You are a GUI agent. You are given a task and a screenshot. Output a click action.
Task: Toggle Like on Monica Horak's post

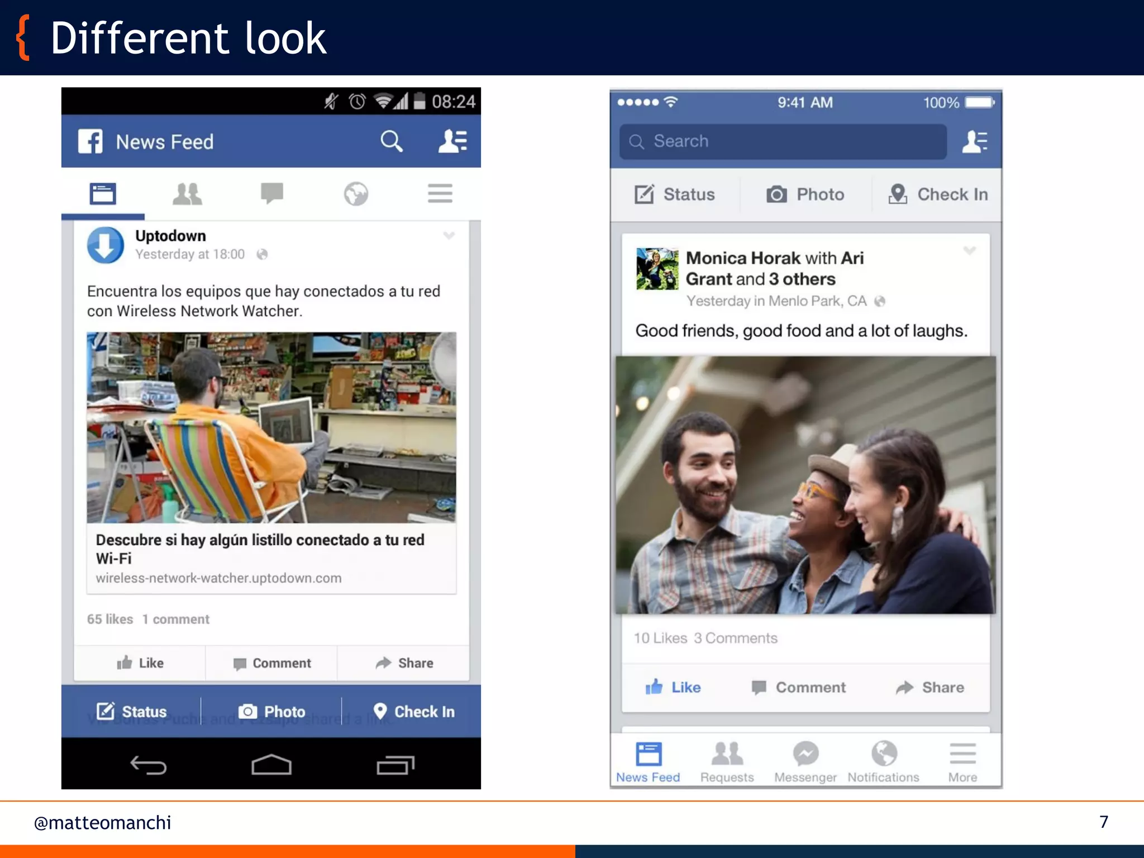673,687
